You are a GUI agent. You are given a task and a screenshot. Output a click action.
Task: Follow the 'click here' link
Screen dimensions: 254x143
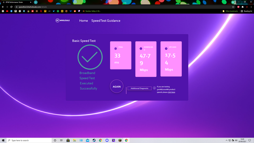pos(171,92)
